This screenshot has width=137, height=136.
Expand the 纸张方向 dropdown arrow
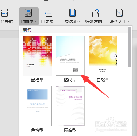(104, 21)
